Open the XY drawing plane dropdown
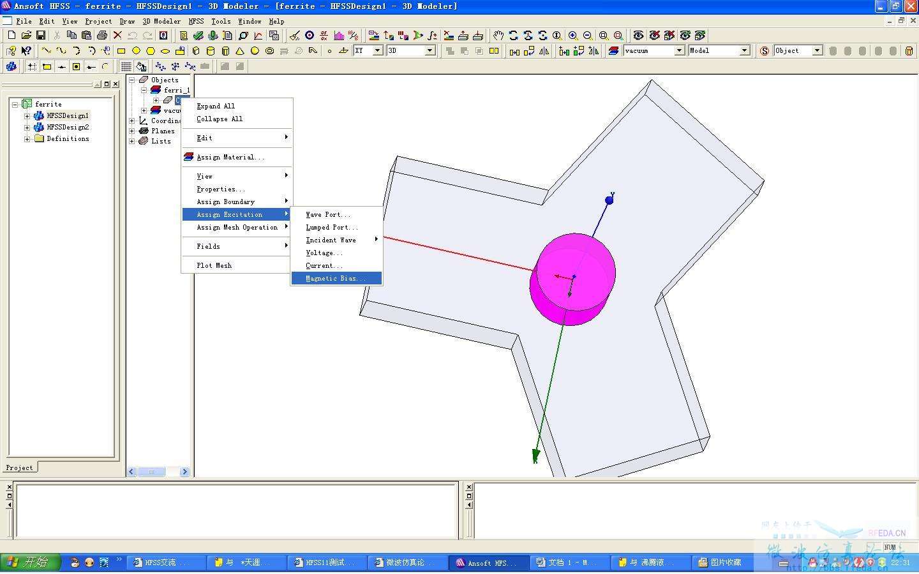Image resolution: width=919 pixels, height=574 pixels. click(x=378, y=50)
